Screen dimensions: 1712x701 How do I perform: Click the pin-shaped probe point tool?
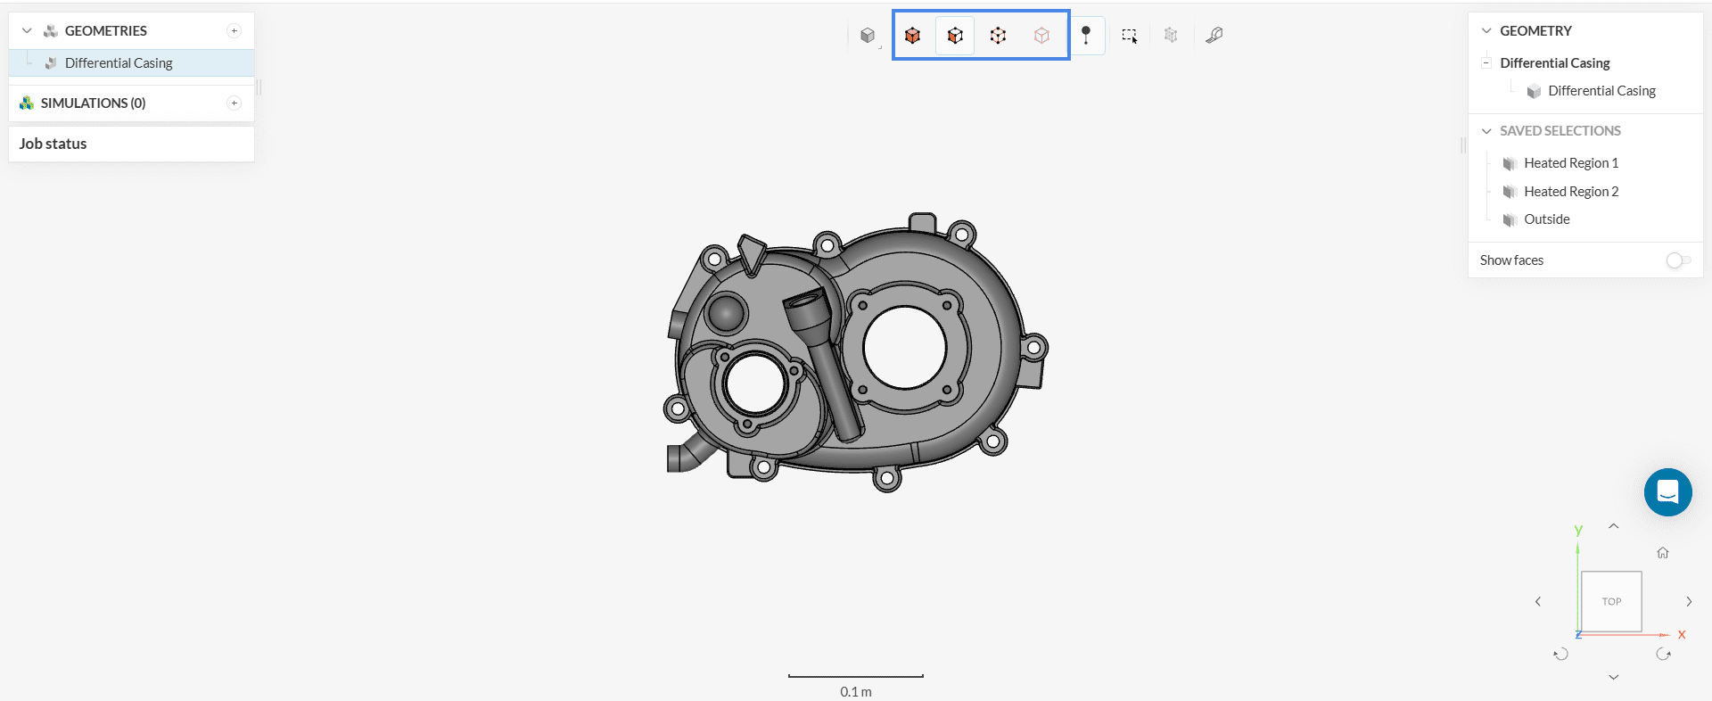[1085, 36]
